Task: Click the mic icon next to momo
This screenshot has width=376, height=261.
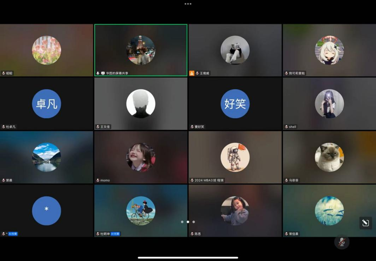Action: [x=97, y=180]
